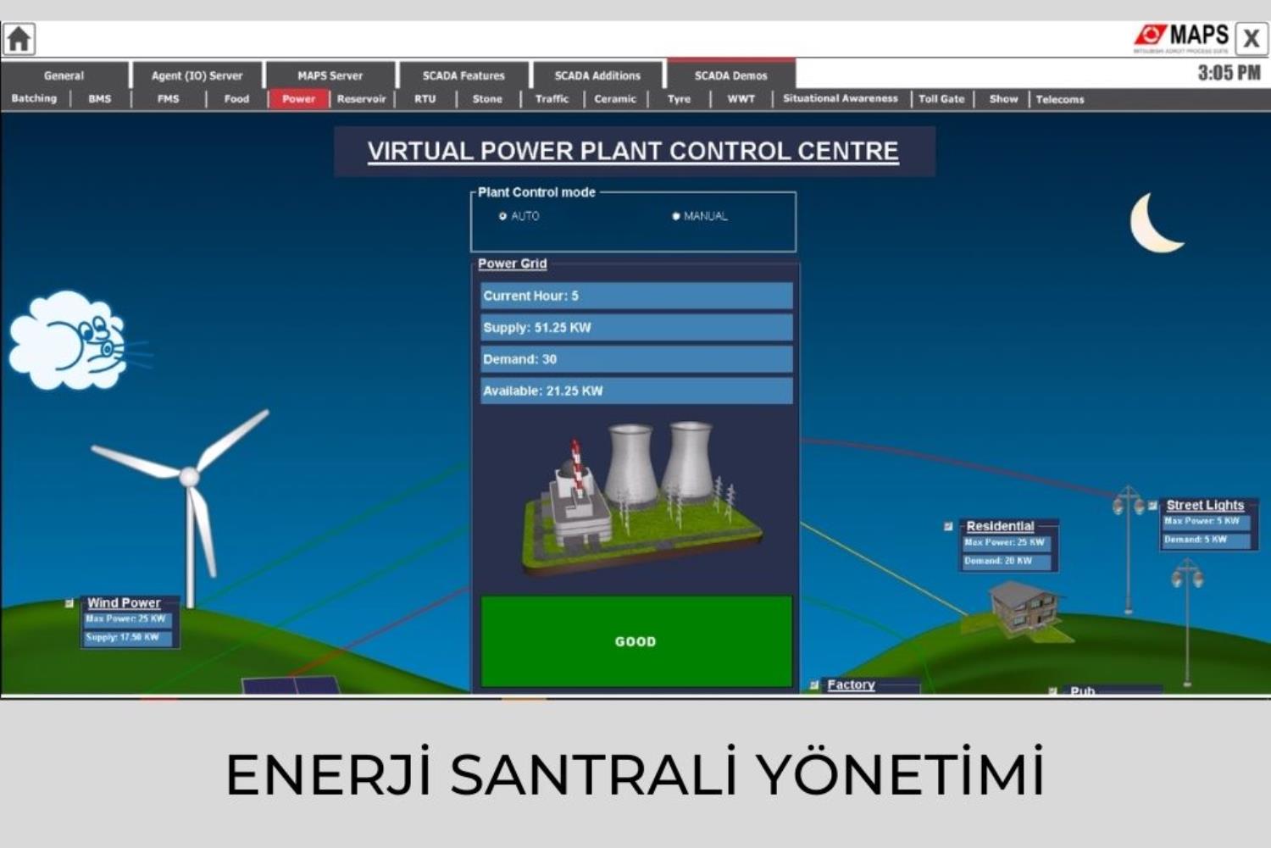Switch to the BMS demo
The width and height of the screenshot is (1271, 848).
(x=100, y=98)
